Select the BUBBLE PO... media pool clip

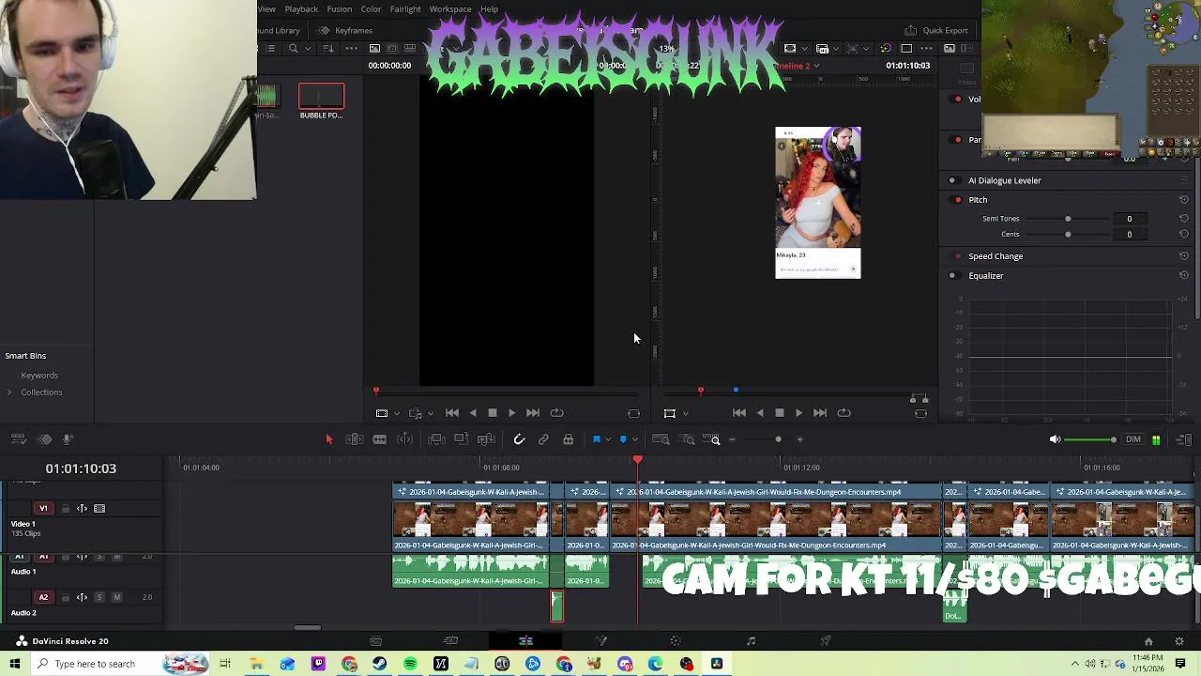tap(322, 101)
